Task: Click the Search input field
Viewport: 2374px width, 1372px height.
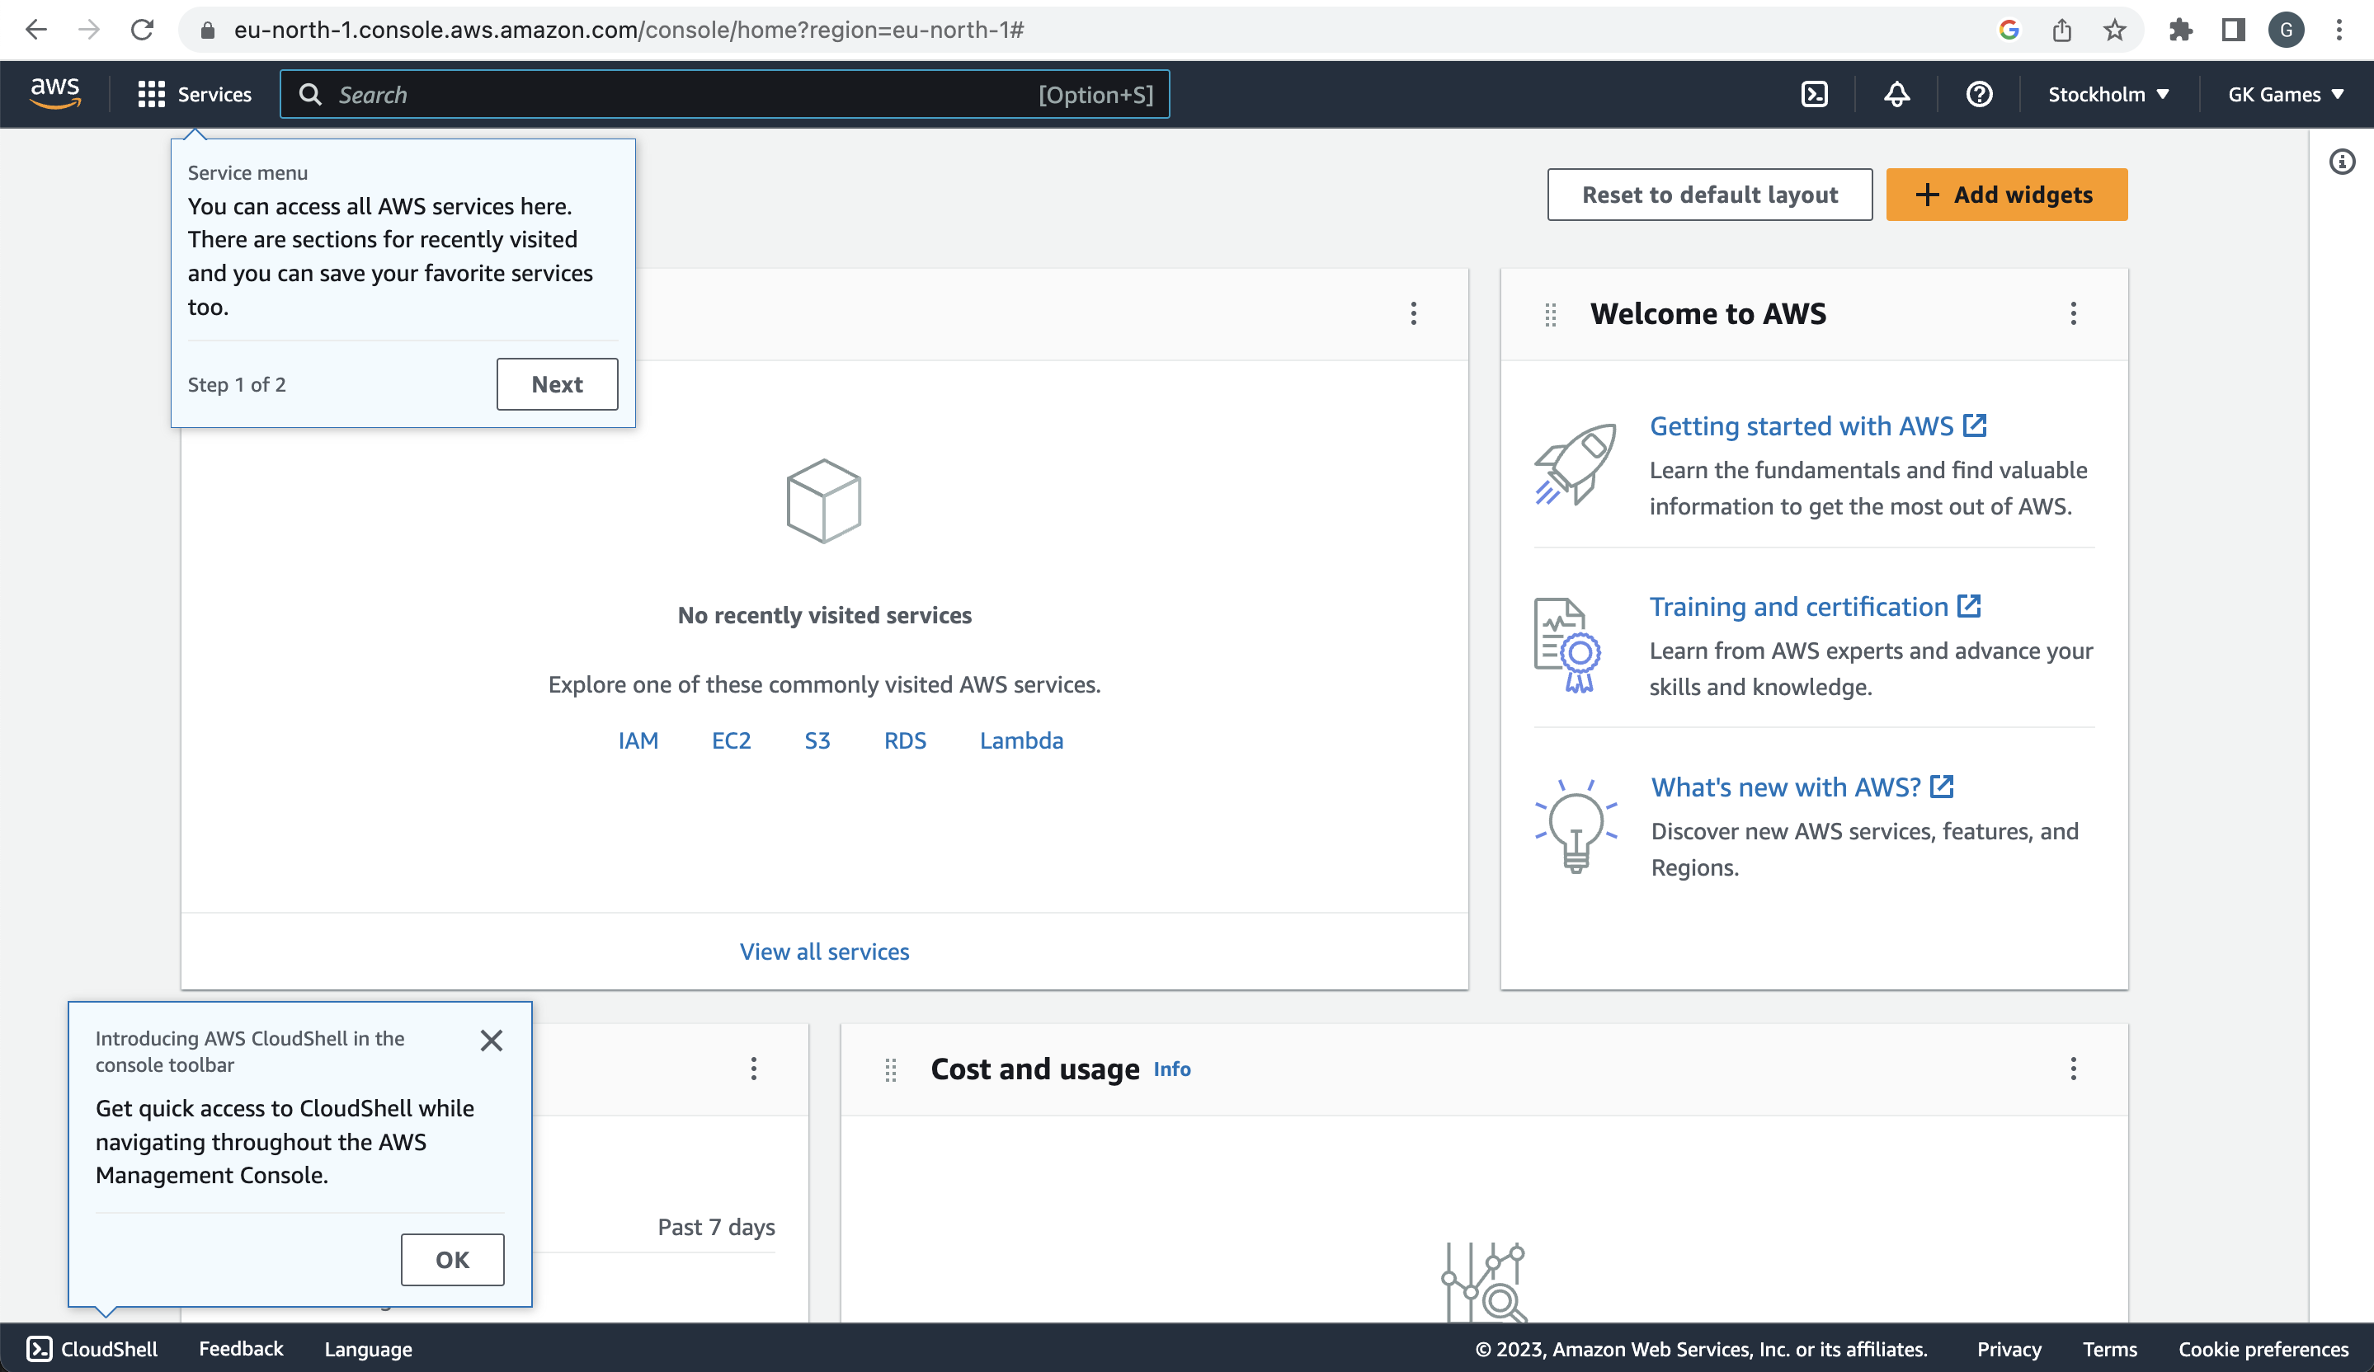Action: click(724, 94)
